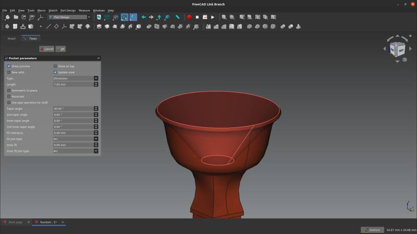Click the red macro record button
This screenshot has height=234, width=417.
pos(189,17)
